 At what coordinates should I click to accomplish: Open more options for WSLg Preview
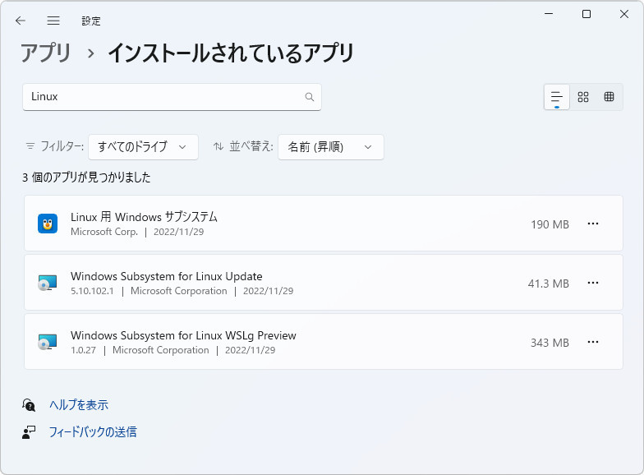click(x=593, y=342)
